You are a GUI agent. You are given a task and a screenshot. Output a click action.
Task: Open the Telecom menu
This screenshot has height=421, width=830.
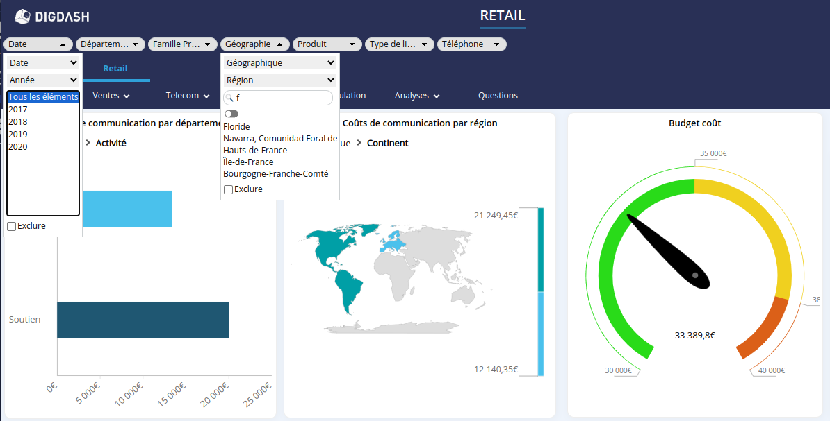pyautogui.click(x=188, y=96)
